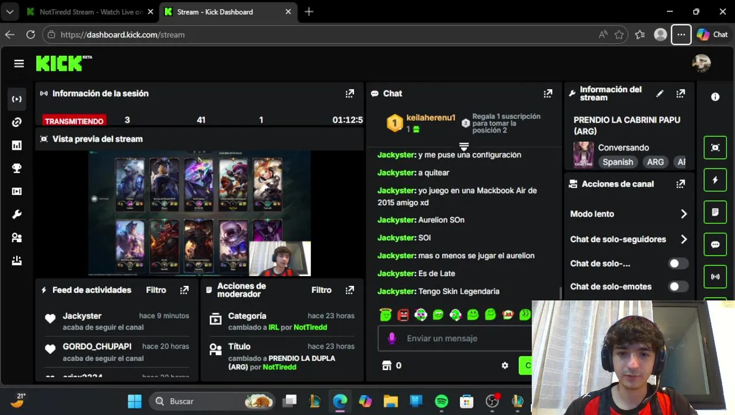This screenshot has height=415, width=735.
Task: Edit stream information with the pencil icon
Action: 660,93
